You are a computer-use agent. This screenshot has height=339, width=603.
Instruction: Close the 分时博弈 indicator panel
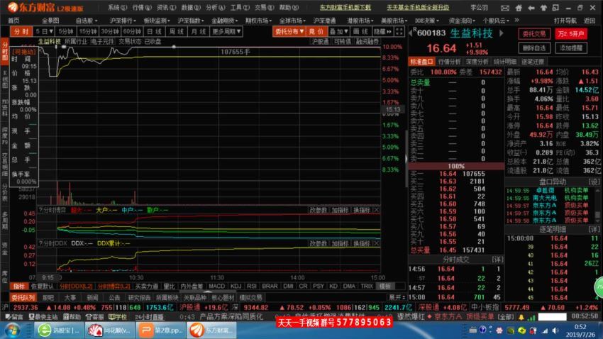click(x=376, y=210)
